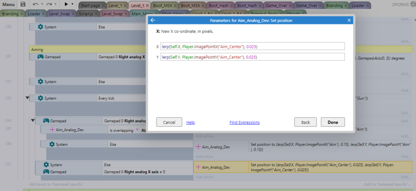Click the Cancel button
This screenshot has height=191, width=416.
[169, 122]
